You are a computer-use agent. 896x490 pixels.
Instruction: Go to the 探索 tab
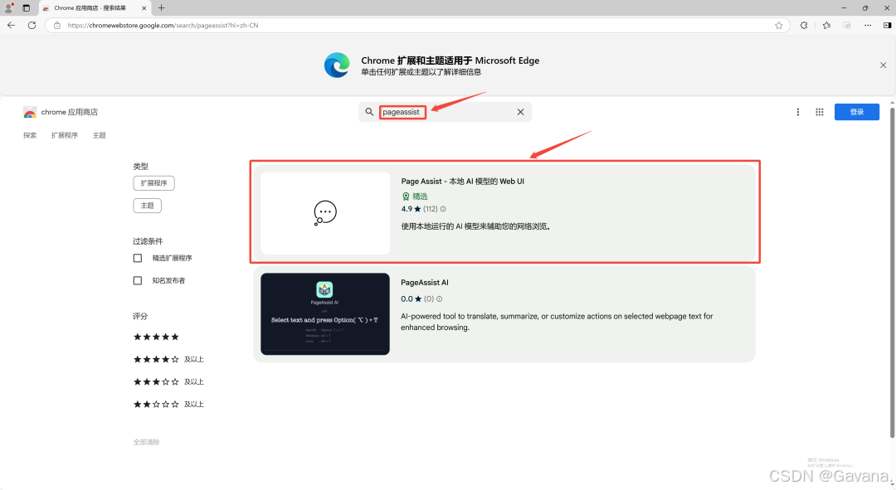click(30, 135)
